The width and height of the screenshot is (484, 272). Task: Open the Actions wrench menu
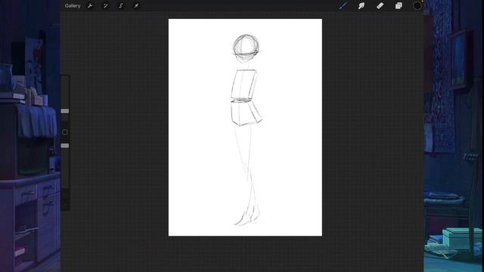click(x=90, y=6)
